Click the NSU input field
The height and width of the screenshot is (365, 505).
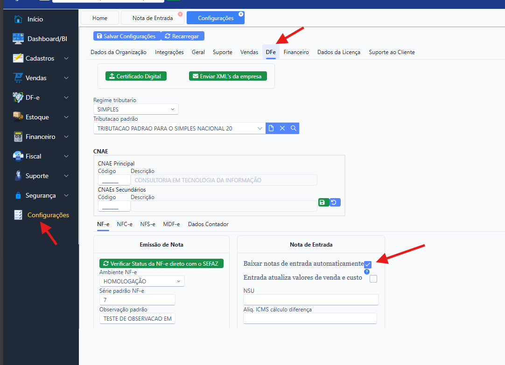pyautogui.click(x=311, y=300)
